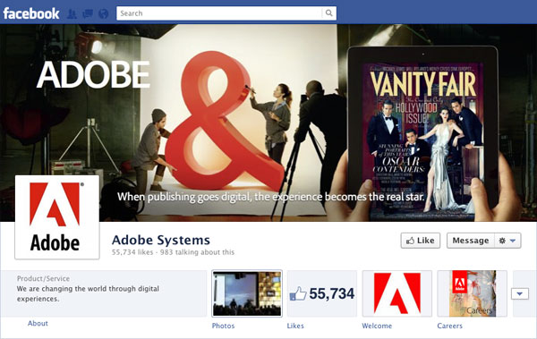The image size is (537, 339).
Task: Open the Careers tab tile
Action: pyautogui.click(x=473, y=293)
